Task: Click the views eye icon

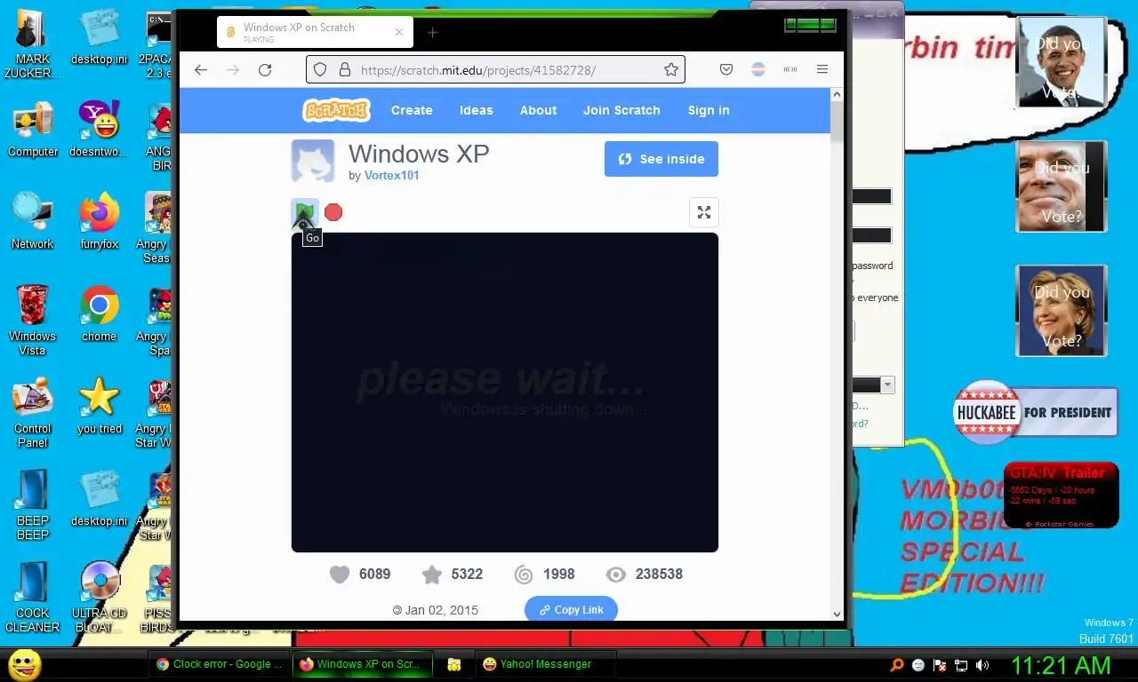Action: (x=616, y=575)
